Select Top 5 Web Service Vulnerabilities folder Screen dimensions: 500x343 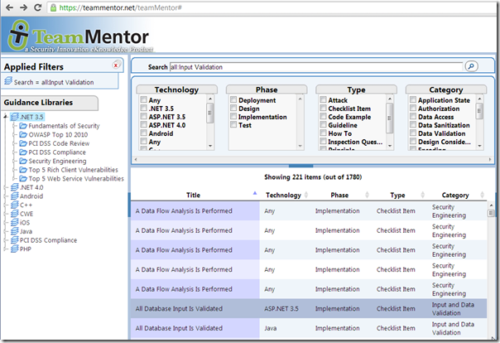pyautogui.click(x=76, y=179)
